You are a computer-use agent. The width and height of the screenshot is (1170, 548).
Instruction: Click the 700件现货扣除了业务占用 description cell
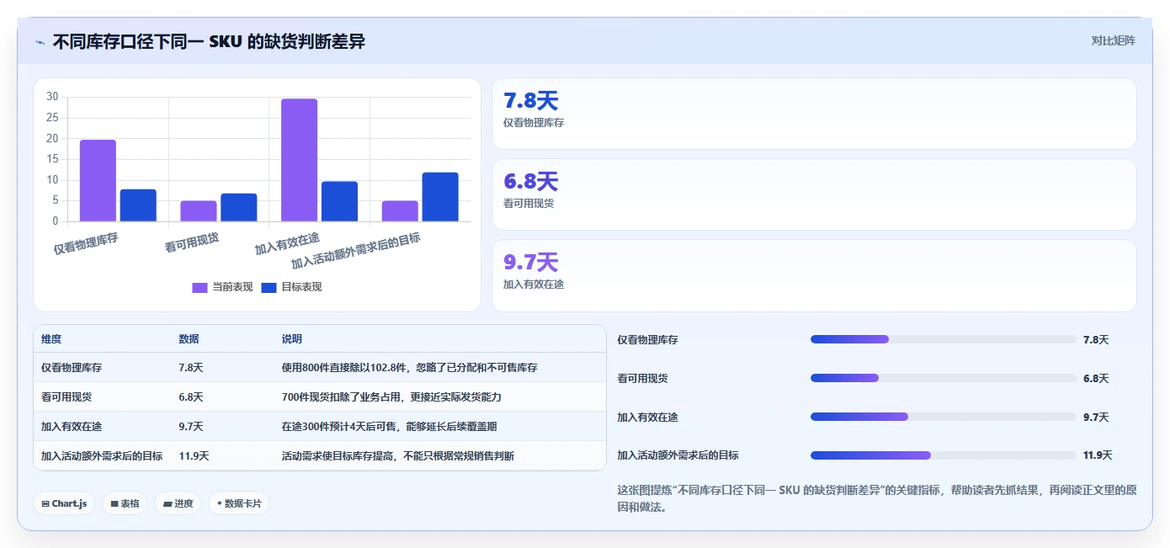pos(391,397)
